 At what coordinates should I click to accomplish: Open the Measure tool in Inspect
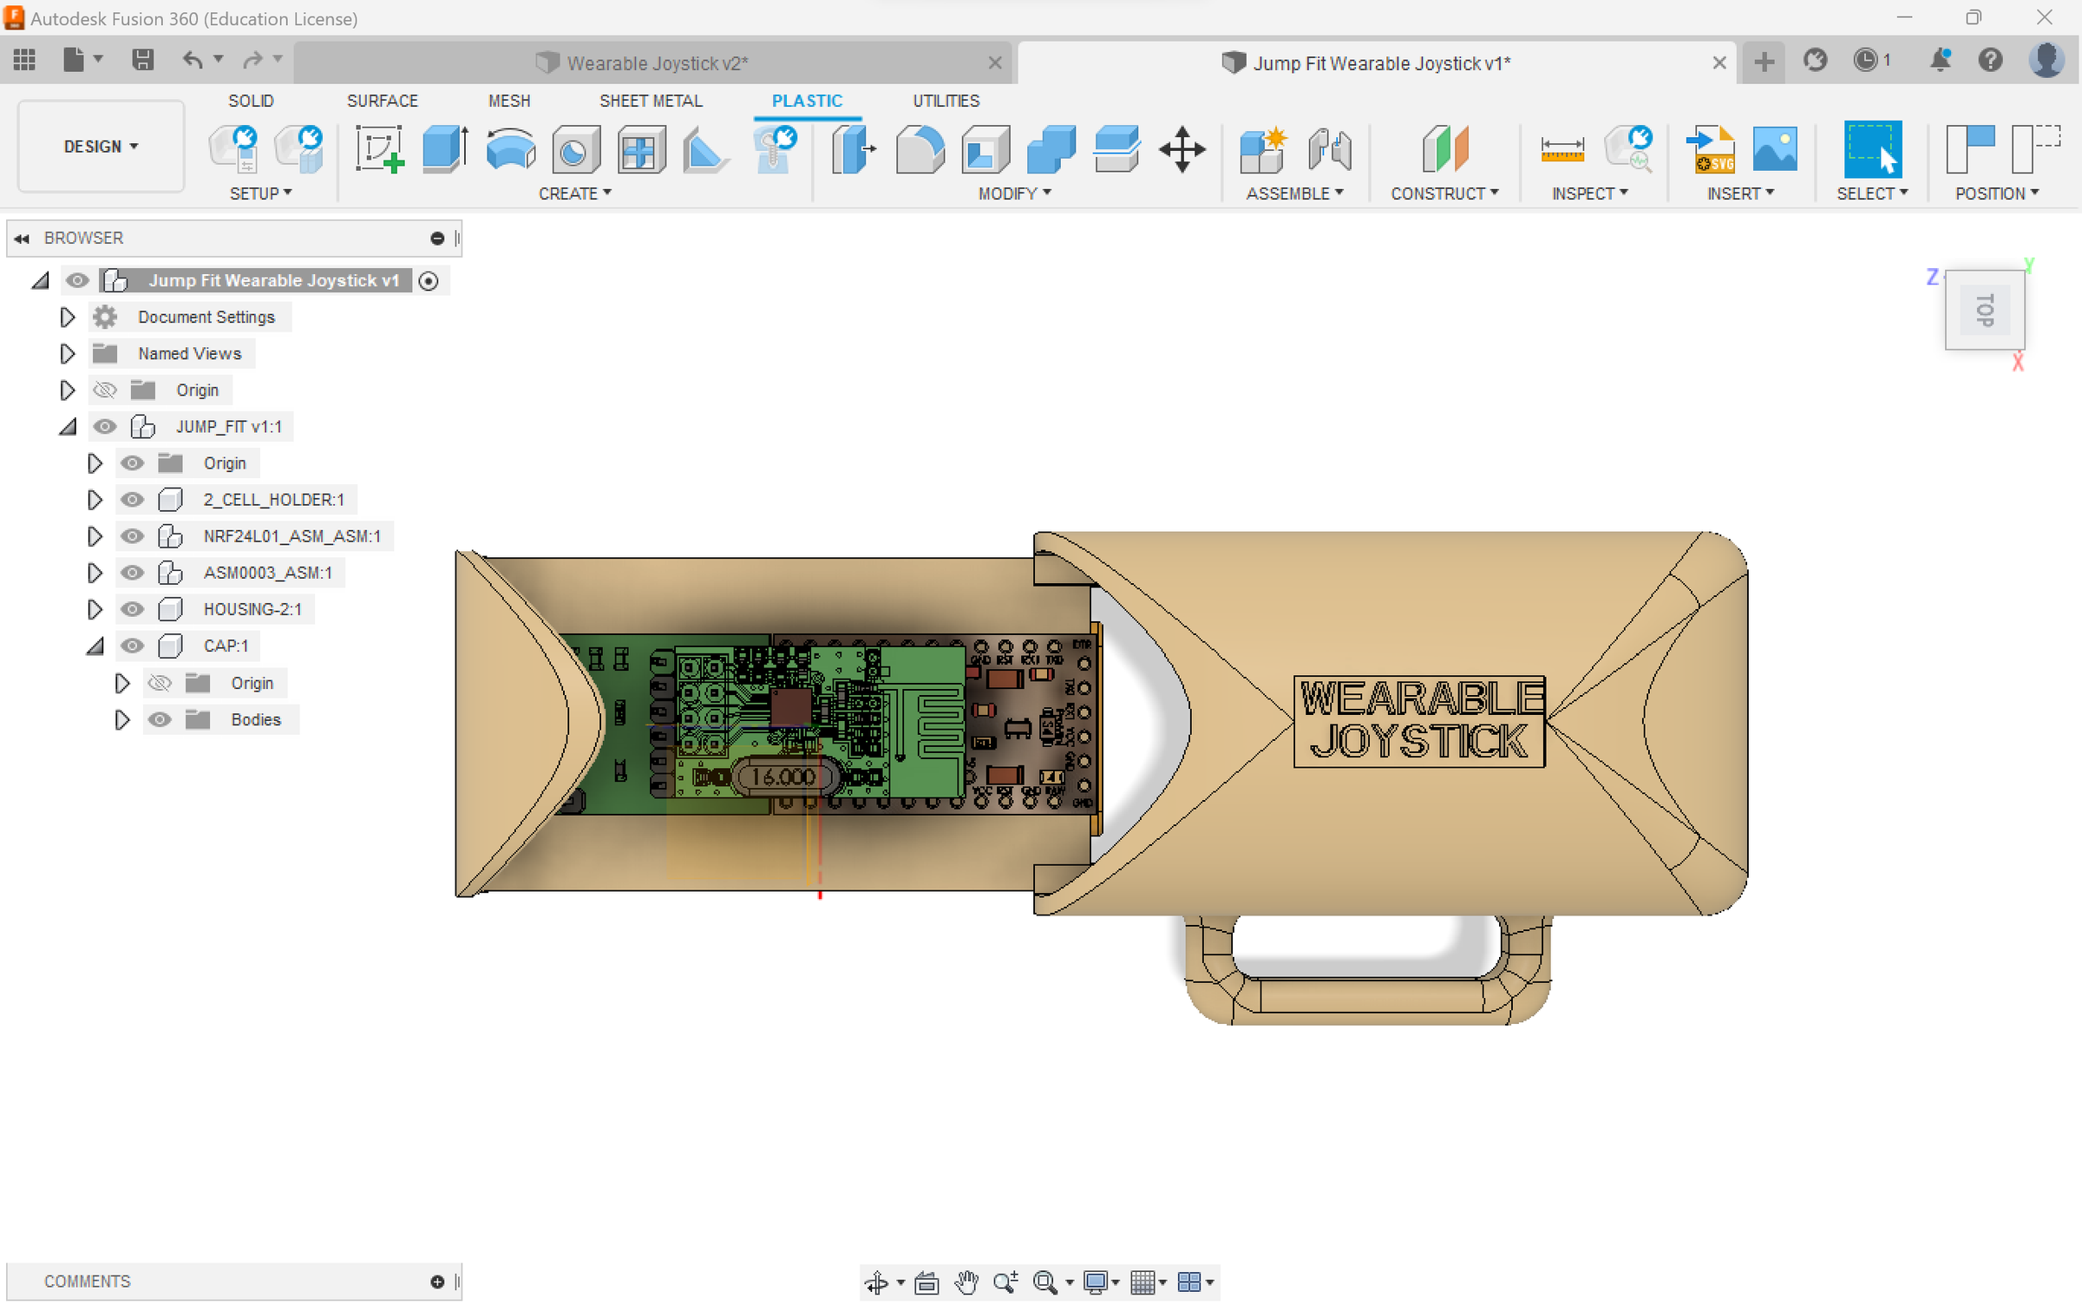(x=1561, y=148)
